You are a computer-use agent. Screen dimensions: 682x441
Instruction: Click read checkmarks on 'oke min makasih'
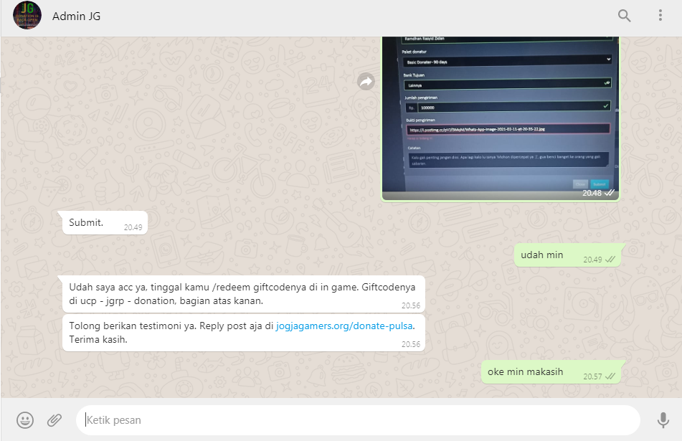coord(610,376)
